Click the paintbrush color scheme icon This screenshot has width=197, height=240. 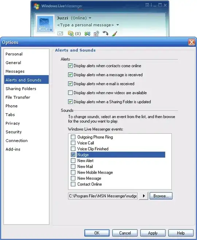pos(115,34)
